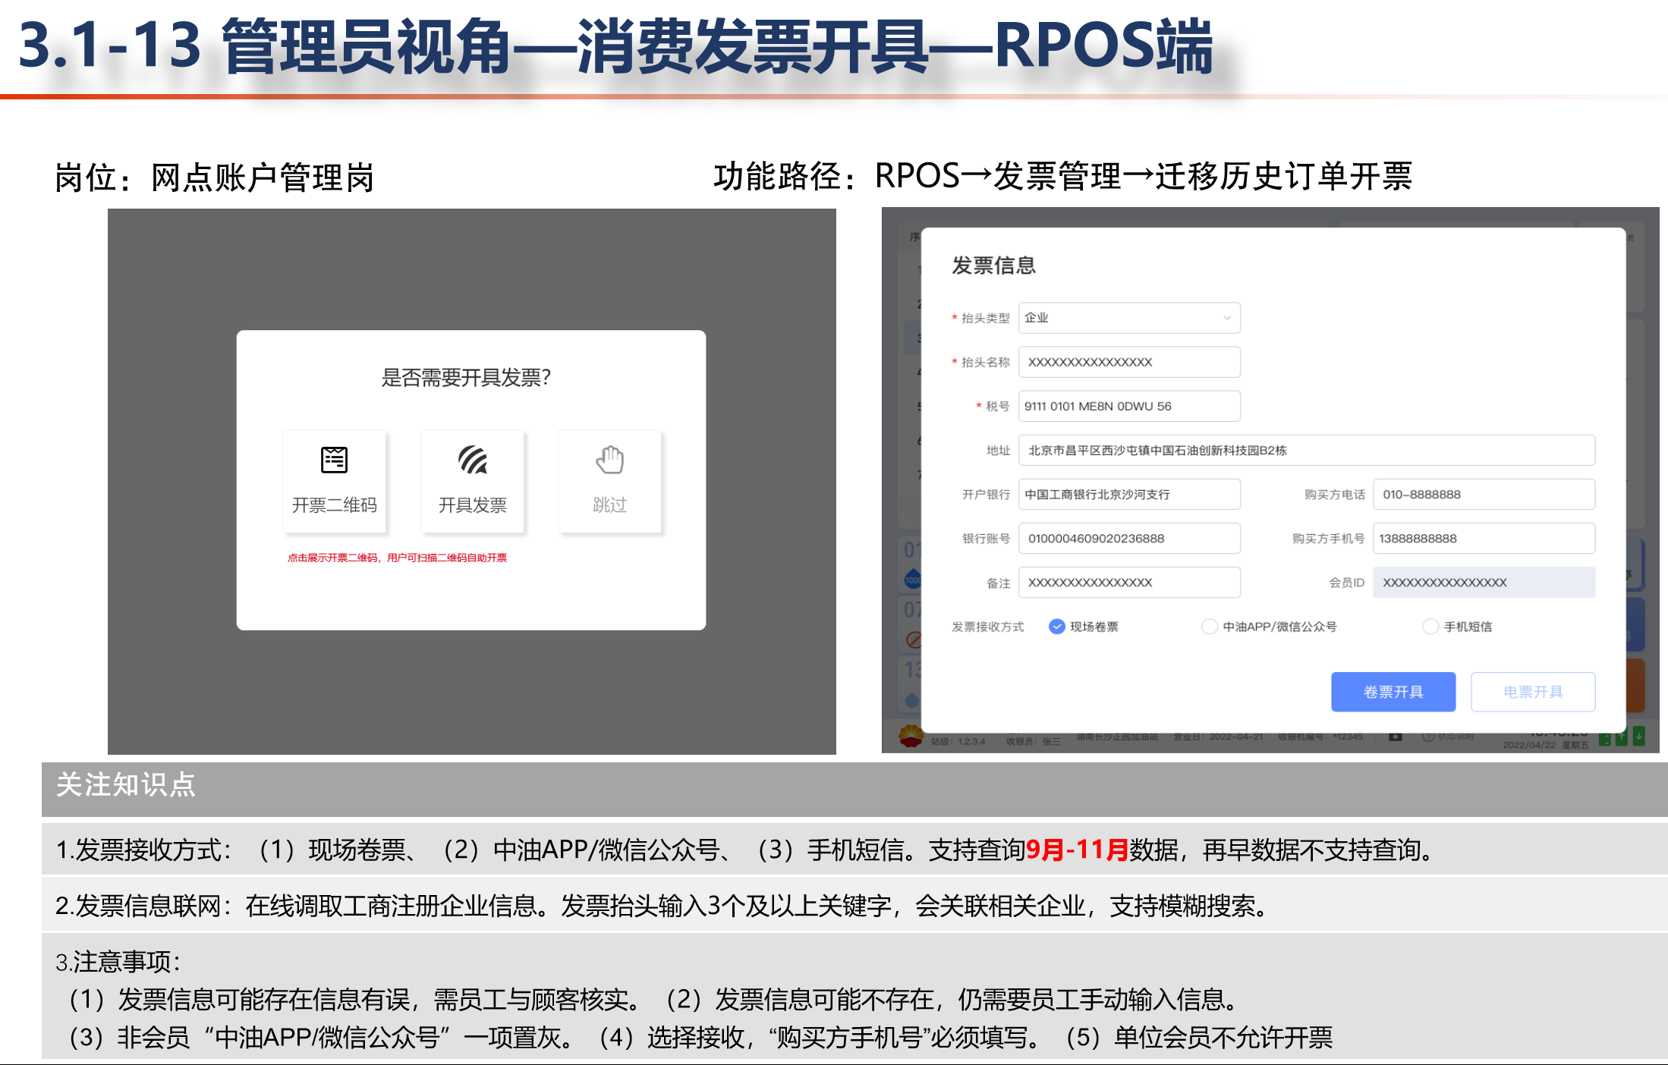The image size is (1668, 1065).
Task: Click the 抬头名称 input field
Action: (1128, 362)
